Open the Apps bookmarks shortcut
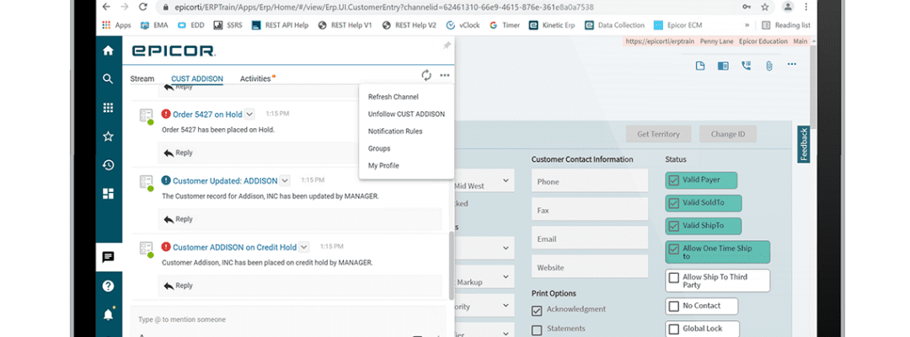The width and height of the screenshot is (910, 337). [x=116, y=25]
